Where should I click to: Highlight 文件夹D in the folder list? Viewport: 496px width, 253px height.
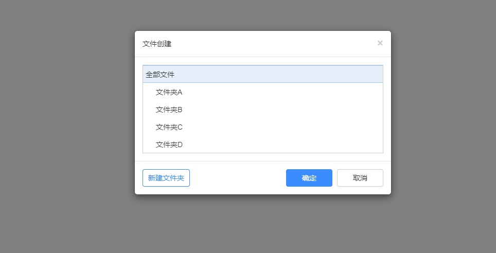pyautogui.click(x=263, y=144)
